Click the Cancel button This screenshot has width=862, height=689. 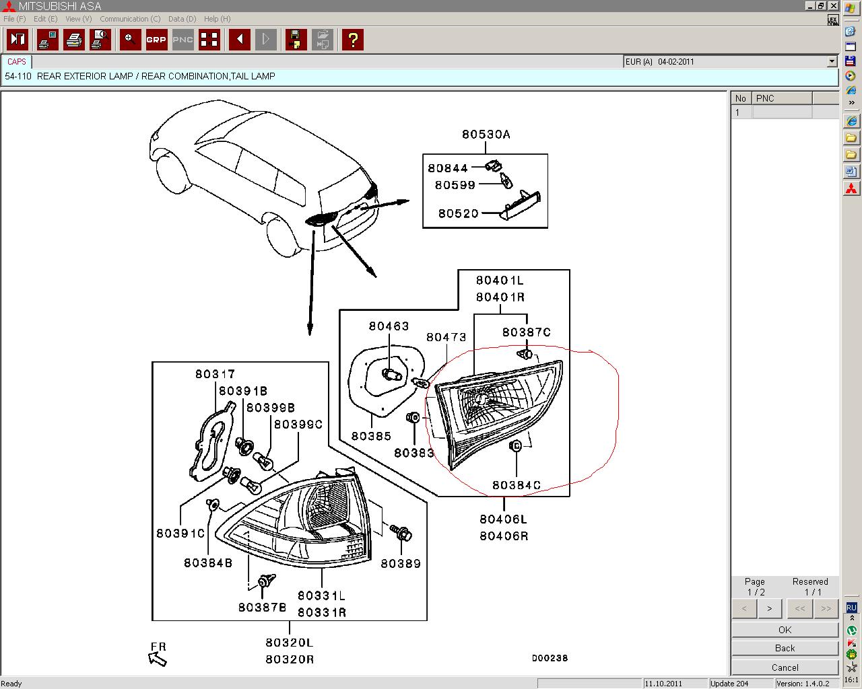click(x=785, y=667)
